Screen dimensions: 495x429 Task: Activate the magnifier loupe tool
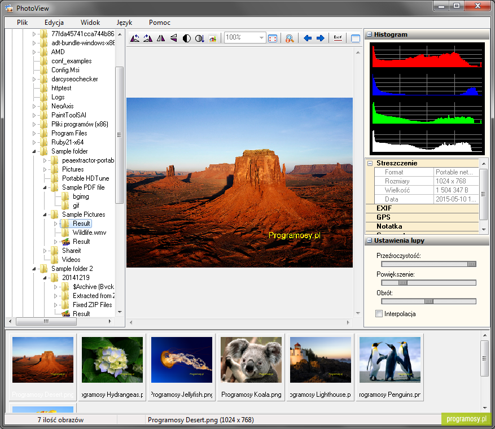pyautogui.click(x=290, y=38)
